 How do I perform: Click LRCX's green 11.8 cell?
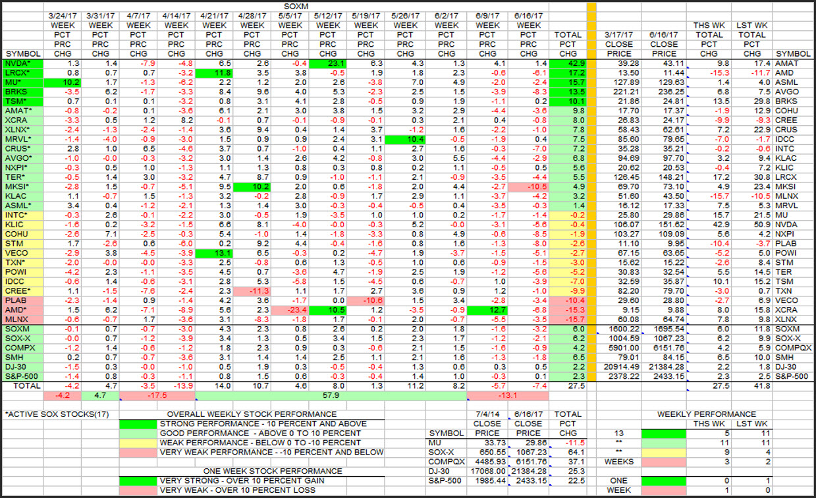(214, 73)
